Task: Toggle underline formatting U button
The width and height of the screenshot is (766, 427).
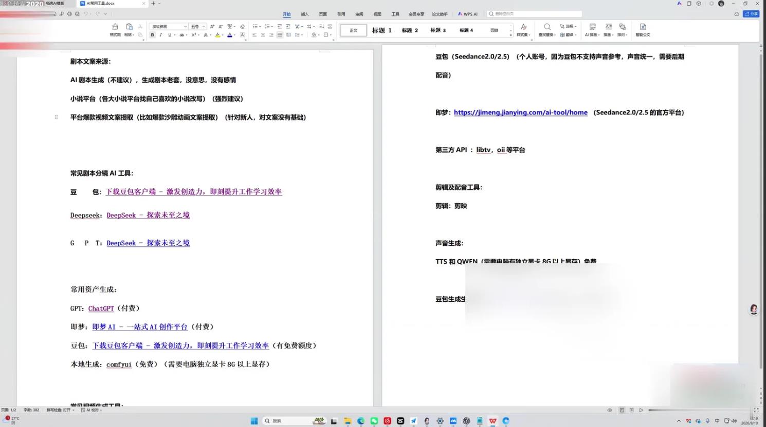Action: tap(170, 35)
